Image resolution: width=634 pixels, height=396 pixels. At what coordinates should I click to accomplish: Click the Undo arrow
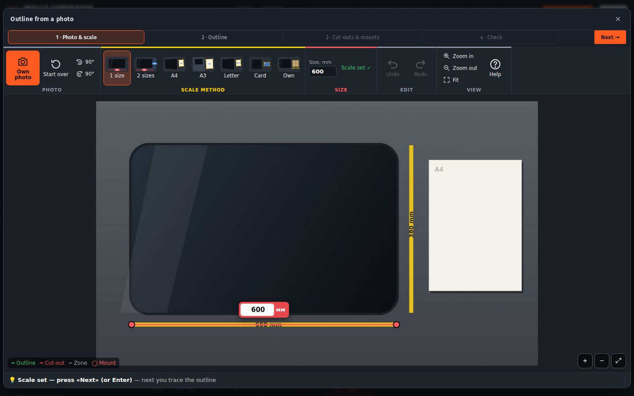click(x=393, y=68)
